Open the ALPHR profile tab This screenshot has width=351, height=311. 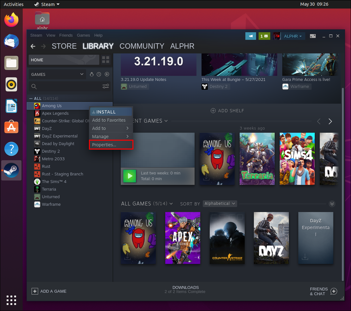pos(182,46)
